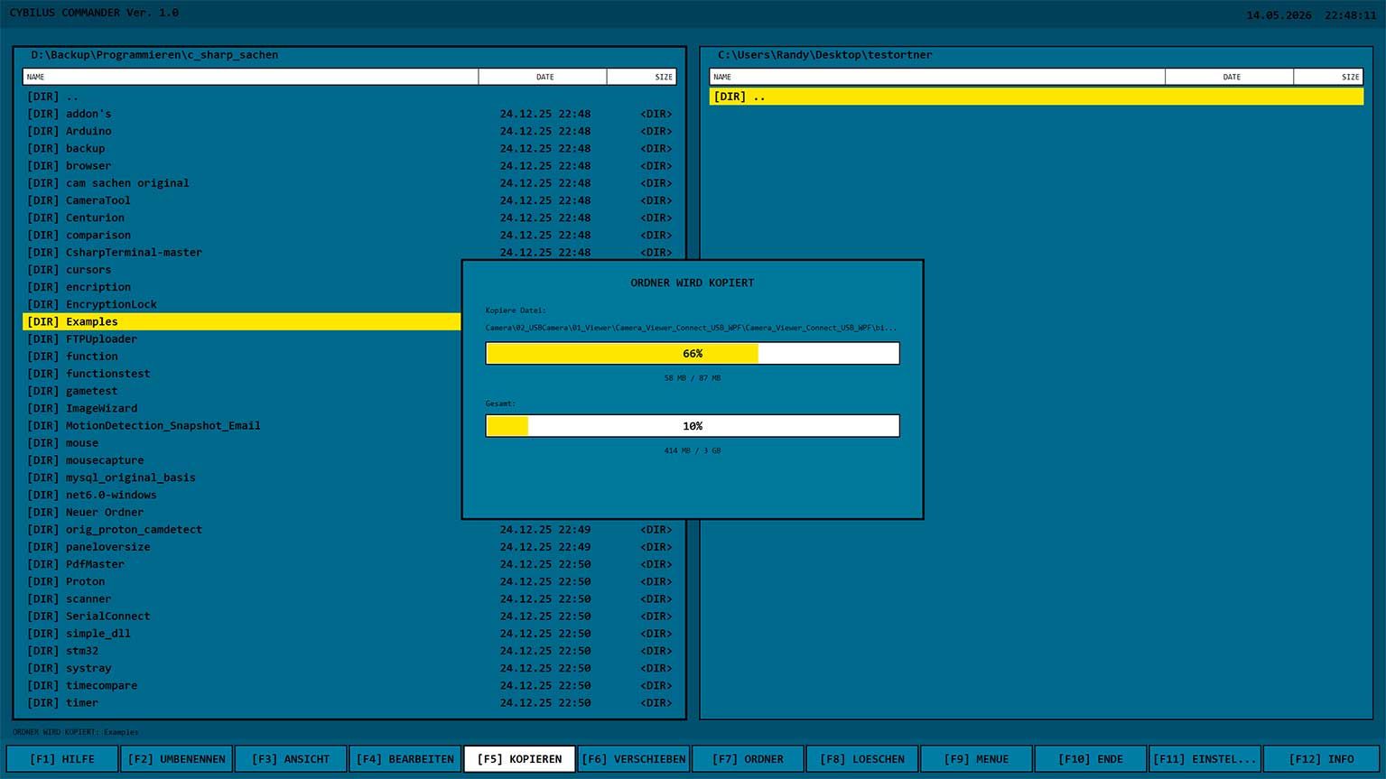Select the backup directory
1386x779 pixels.
pos(349,148)
